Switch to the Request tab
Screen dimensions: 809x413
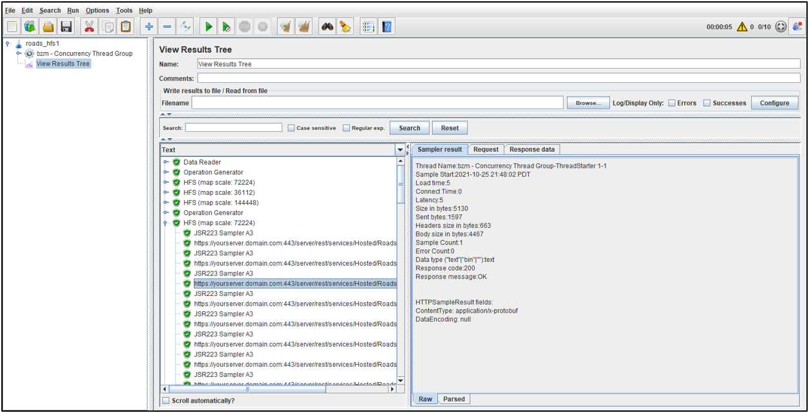click(486, 149)
